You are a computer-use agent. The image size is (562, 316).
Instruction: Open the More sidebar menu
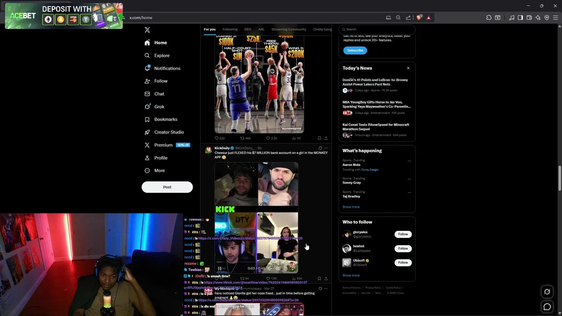pos(155,170)
